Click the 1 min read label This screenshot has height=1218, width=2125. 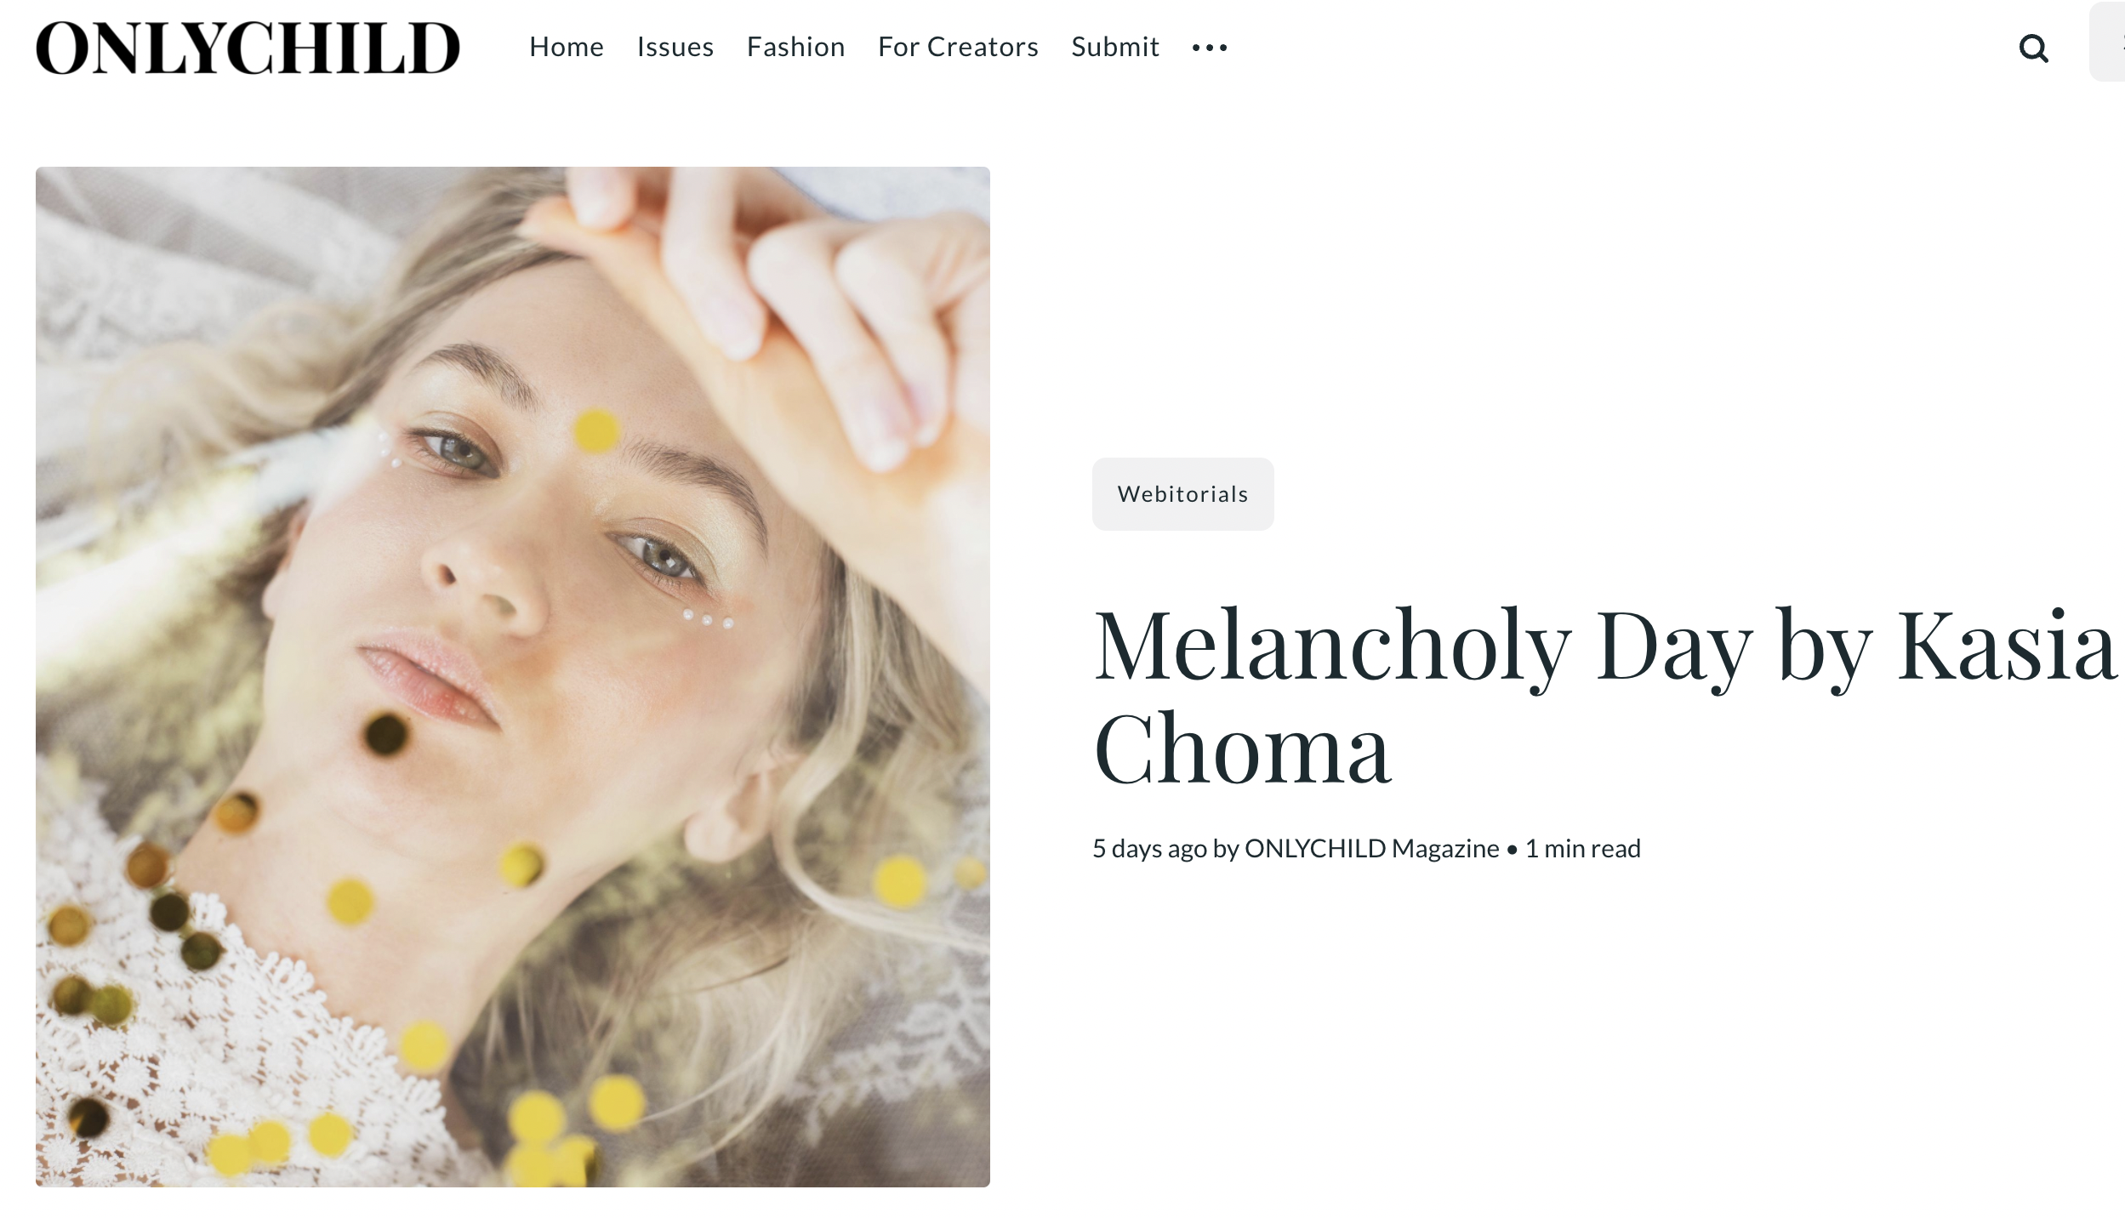tap(1582, 849)
